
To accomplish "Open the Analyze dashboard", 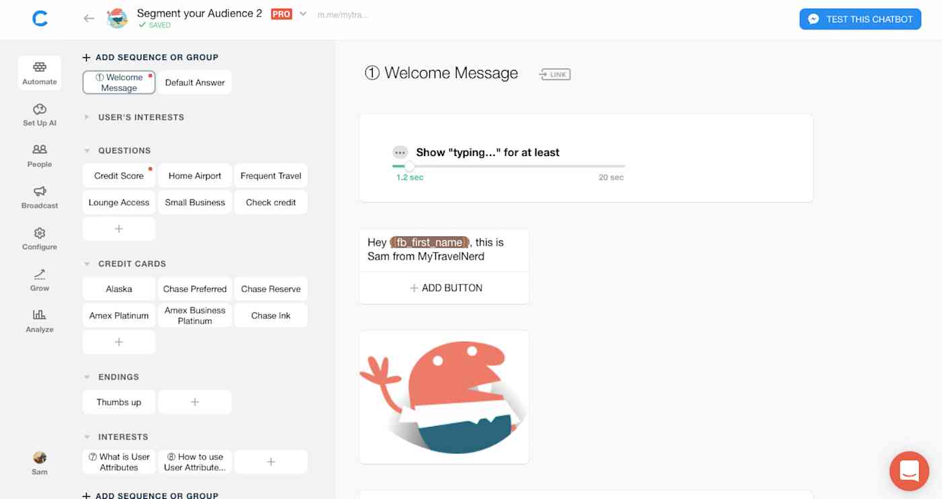I will [x=39, y=321].
